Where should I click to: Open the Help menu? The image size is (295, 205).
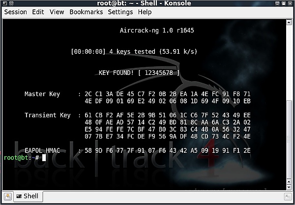click(145, 12)
